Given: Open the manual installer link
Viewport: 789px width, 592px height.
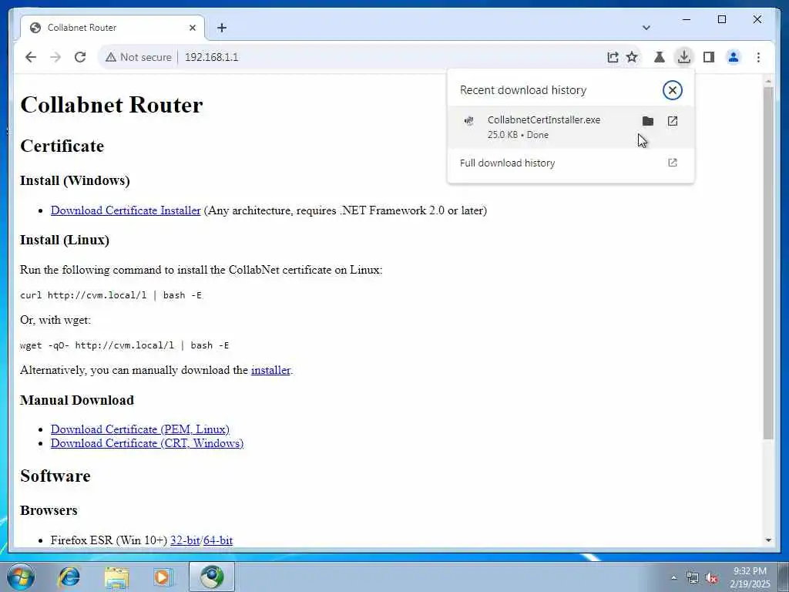Looking at the screenshot, I should (x=270, y=370).
